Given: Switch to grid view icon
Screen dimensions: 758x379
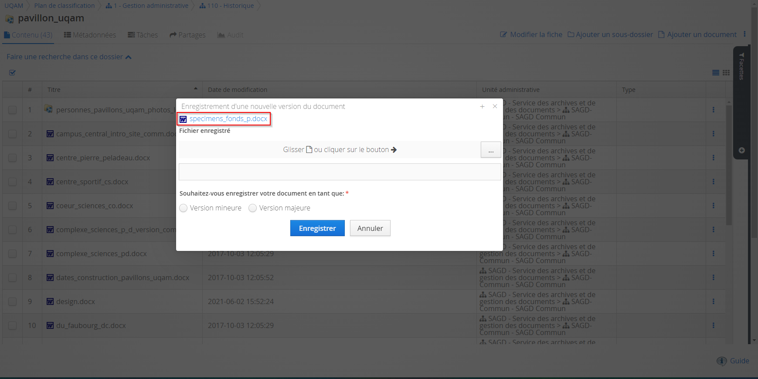Looking at the screenshot, I should pos(726,73).
